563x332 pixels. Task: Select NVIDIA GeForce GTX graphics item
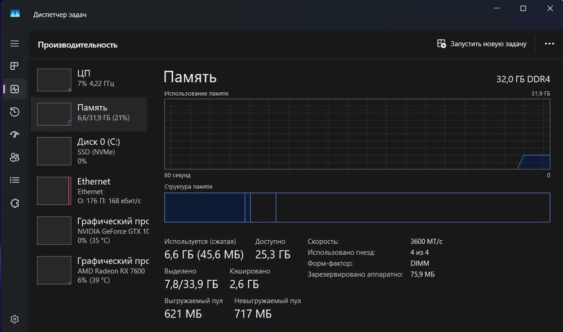point(89,230)
